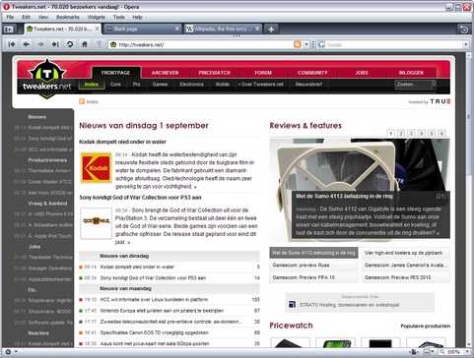Select the ARCHIEVEN site tab

coord(165,73)
